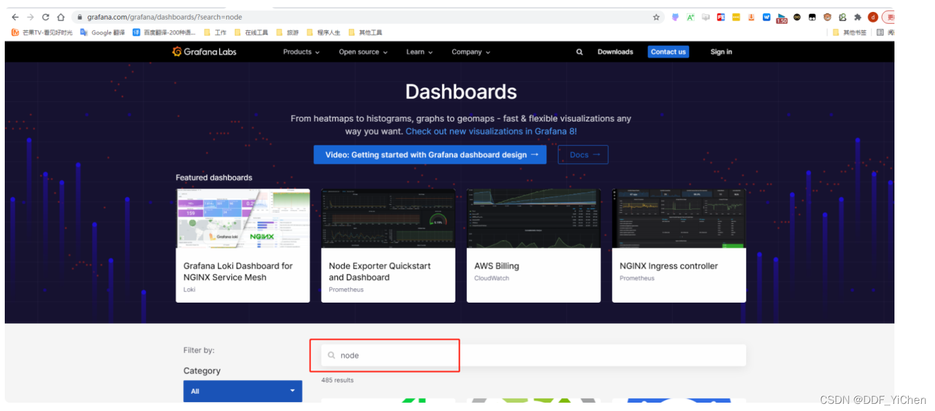Open the black infinity extension icon
935x411 pixels.
click(x=797, y=17)
